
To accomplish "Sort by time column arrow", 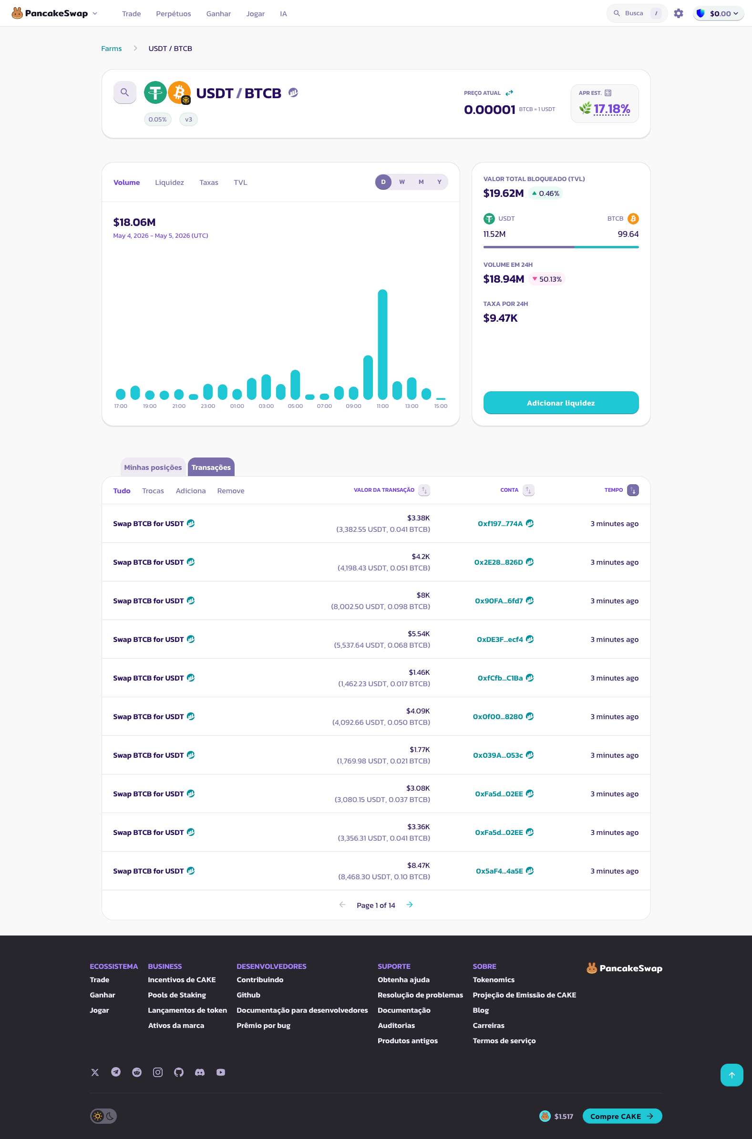I will coord(633,490).
